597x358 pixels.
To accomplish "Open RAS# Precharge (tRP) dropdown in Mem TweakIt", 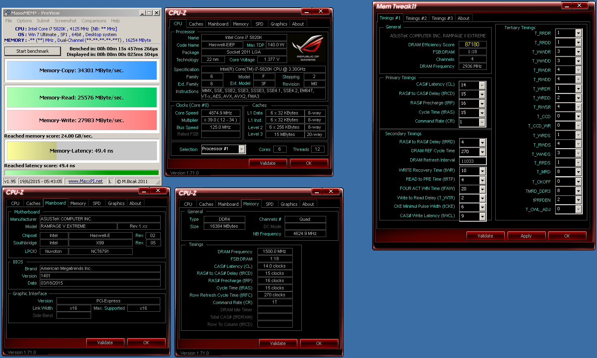I will (482, 104).
